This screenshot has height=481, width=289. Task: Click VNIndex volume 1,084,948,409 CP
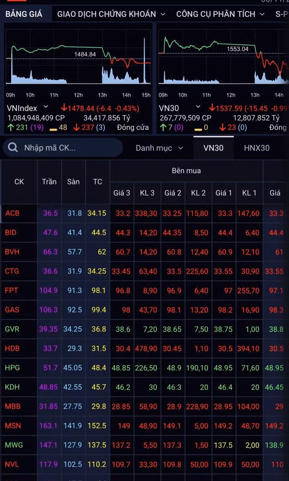point(36,118)
